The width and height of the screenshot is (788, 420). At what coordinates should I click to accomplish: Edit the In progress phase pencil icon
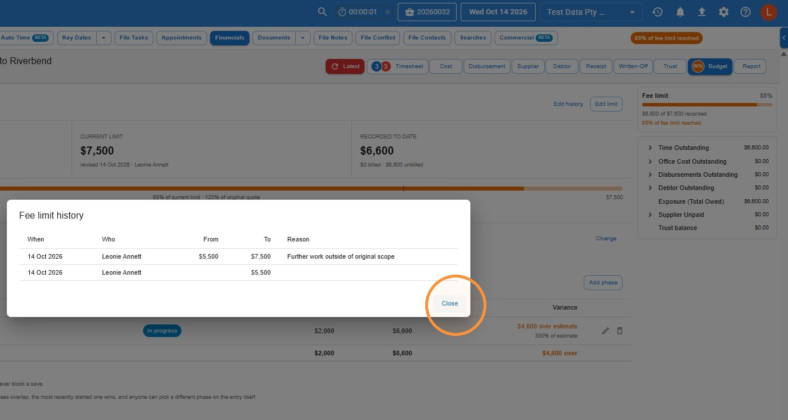tap(605, 331)
